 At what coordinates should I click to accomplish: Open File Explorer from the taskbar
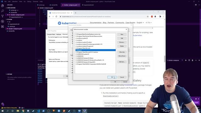18,111
